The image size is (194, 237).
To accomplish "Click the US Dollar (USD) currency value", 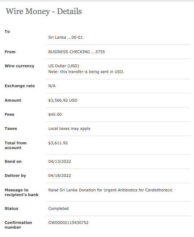I will tap(64, 66).
